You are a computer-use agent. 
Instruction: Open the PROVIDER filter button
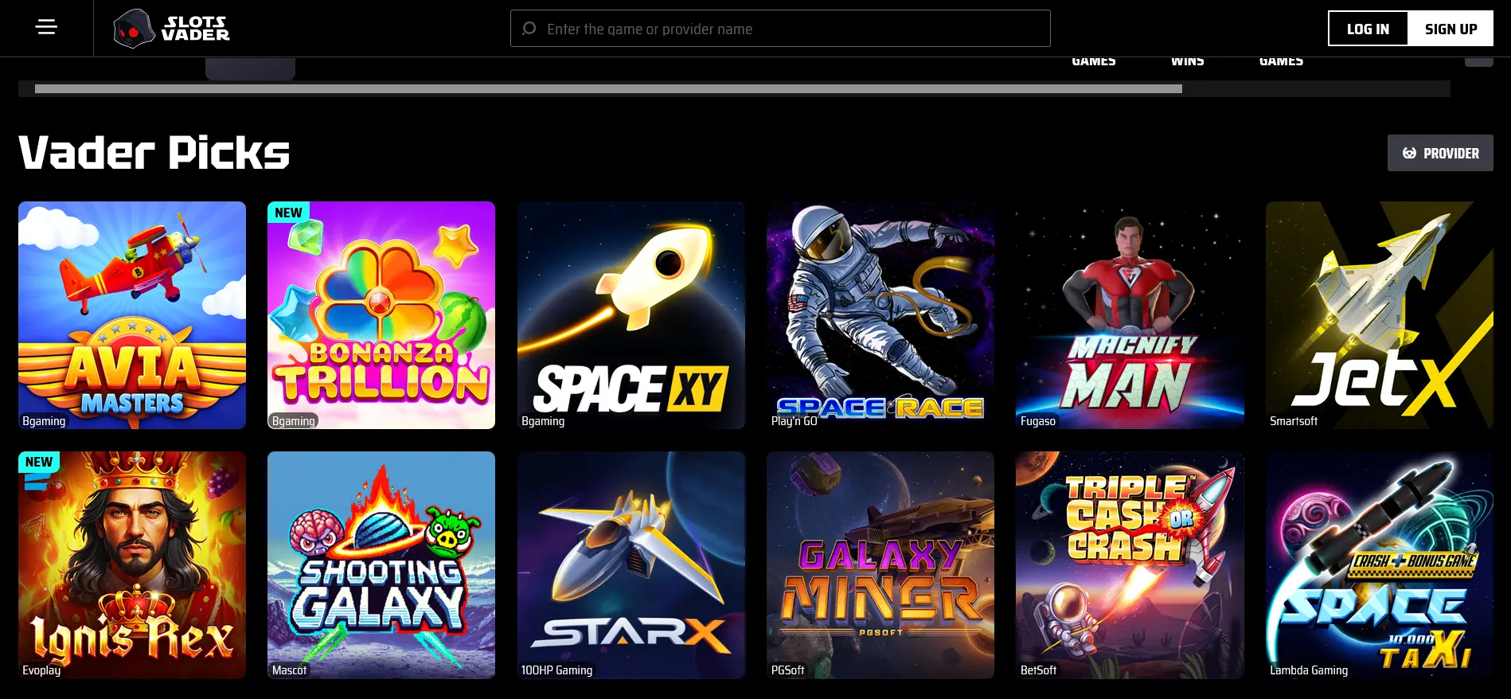click(1440, 153)
